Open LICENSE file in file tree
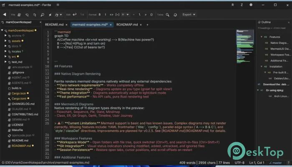This screenshot has width=292, height=167. pyautogui.click(x=18, y=125)
